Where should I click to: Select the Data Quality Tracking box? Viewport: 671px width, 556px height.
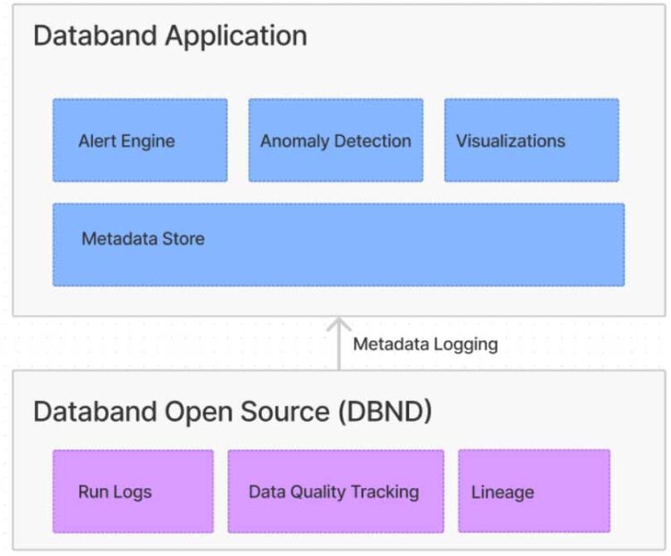point(335,492)
